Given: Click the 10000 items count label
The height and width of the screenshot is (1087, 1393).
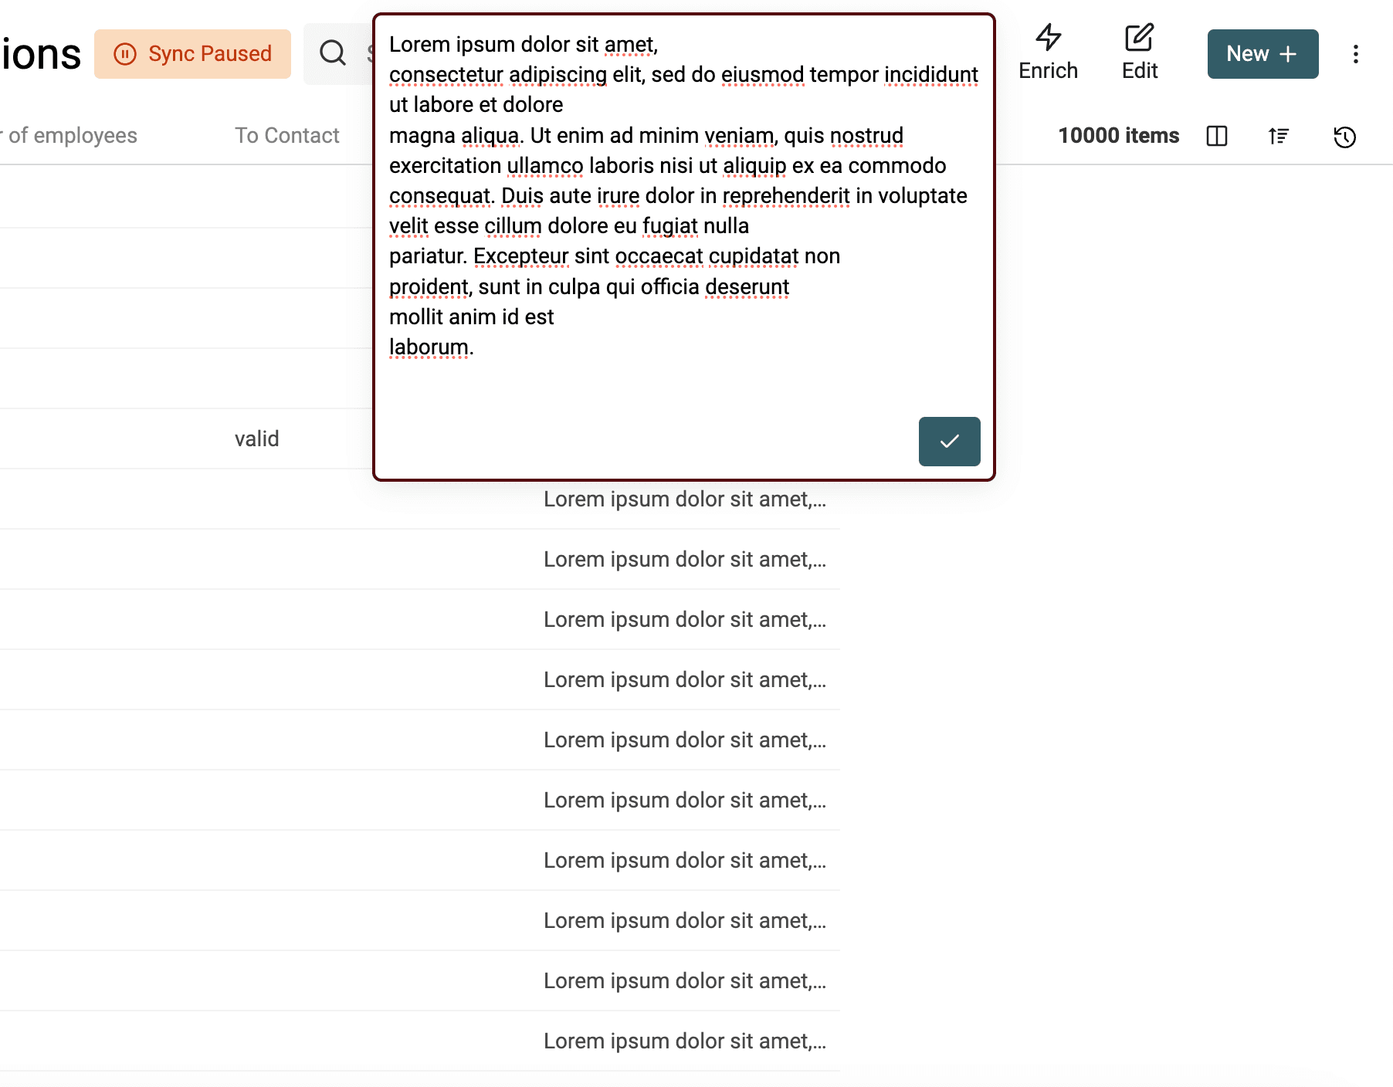Looking at the screenshot, I should point(1118,136).
